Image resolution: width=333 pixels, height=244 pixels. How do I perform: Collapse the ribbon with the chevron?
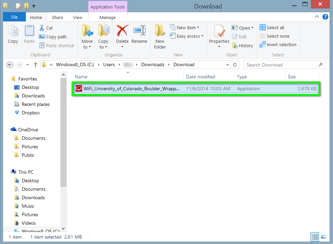pyautogui.click(x=316, y=17)
